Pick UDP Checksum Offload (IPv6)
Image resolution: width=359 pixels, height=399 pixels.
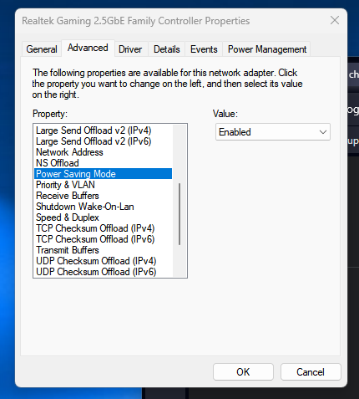(x=103, y=272)
